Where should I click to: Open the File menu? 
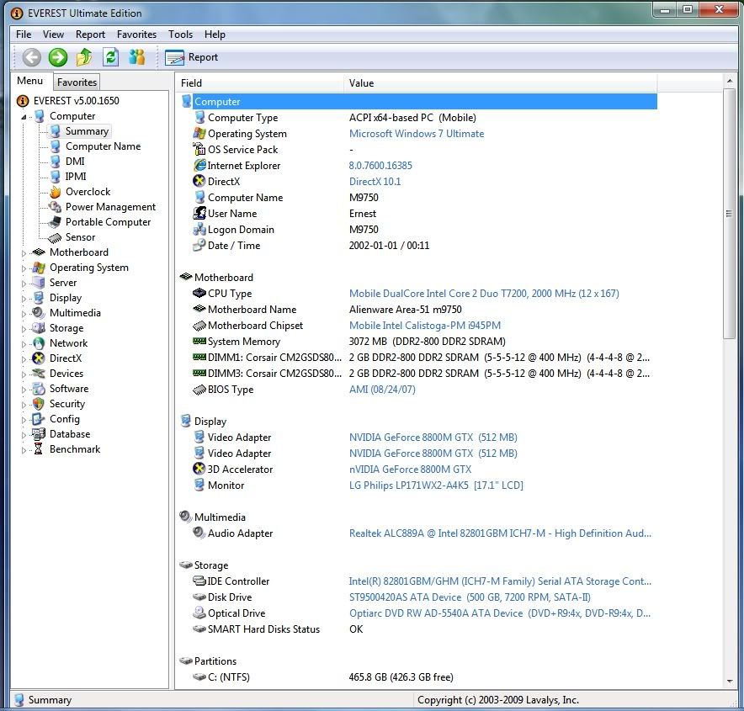pyautogui.click(x=24, y=34)
